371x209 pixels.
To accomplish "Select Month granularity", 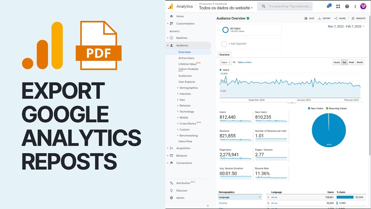I will pos(360,62).
